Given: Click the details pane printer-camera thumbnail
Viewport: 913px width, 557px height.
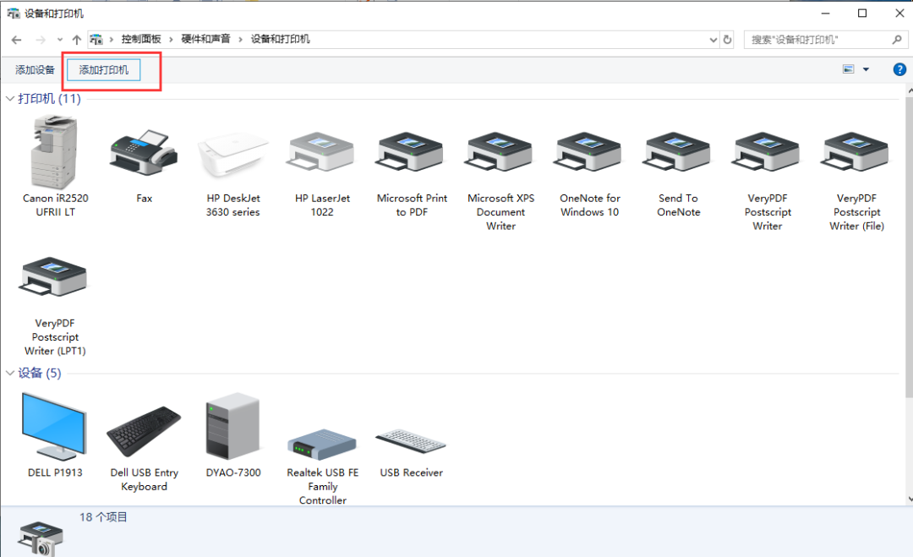Looking at the screenshot, I should 41,538.
